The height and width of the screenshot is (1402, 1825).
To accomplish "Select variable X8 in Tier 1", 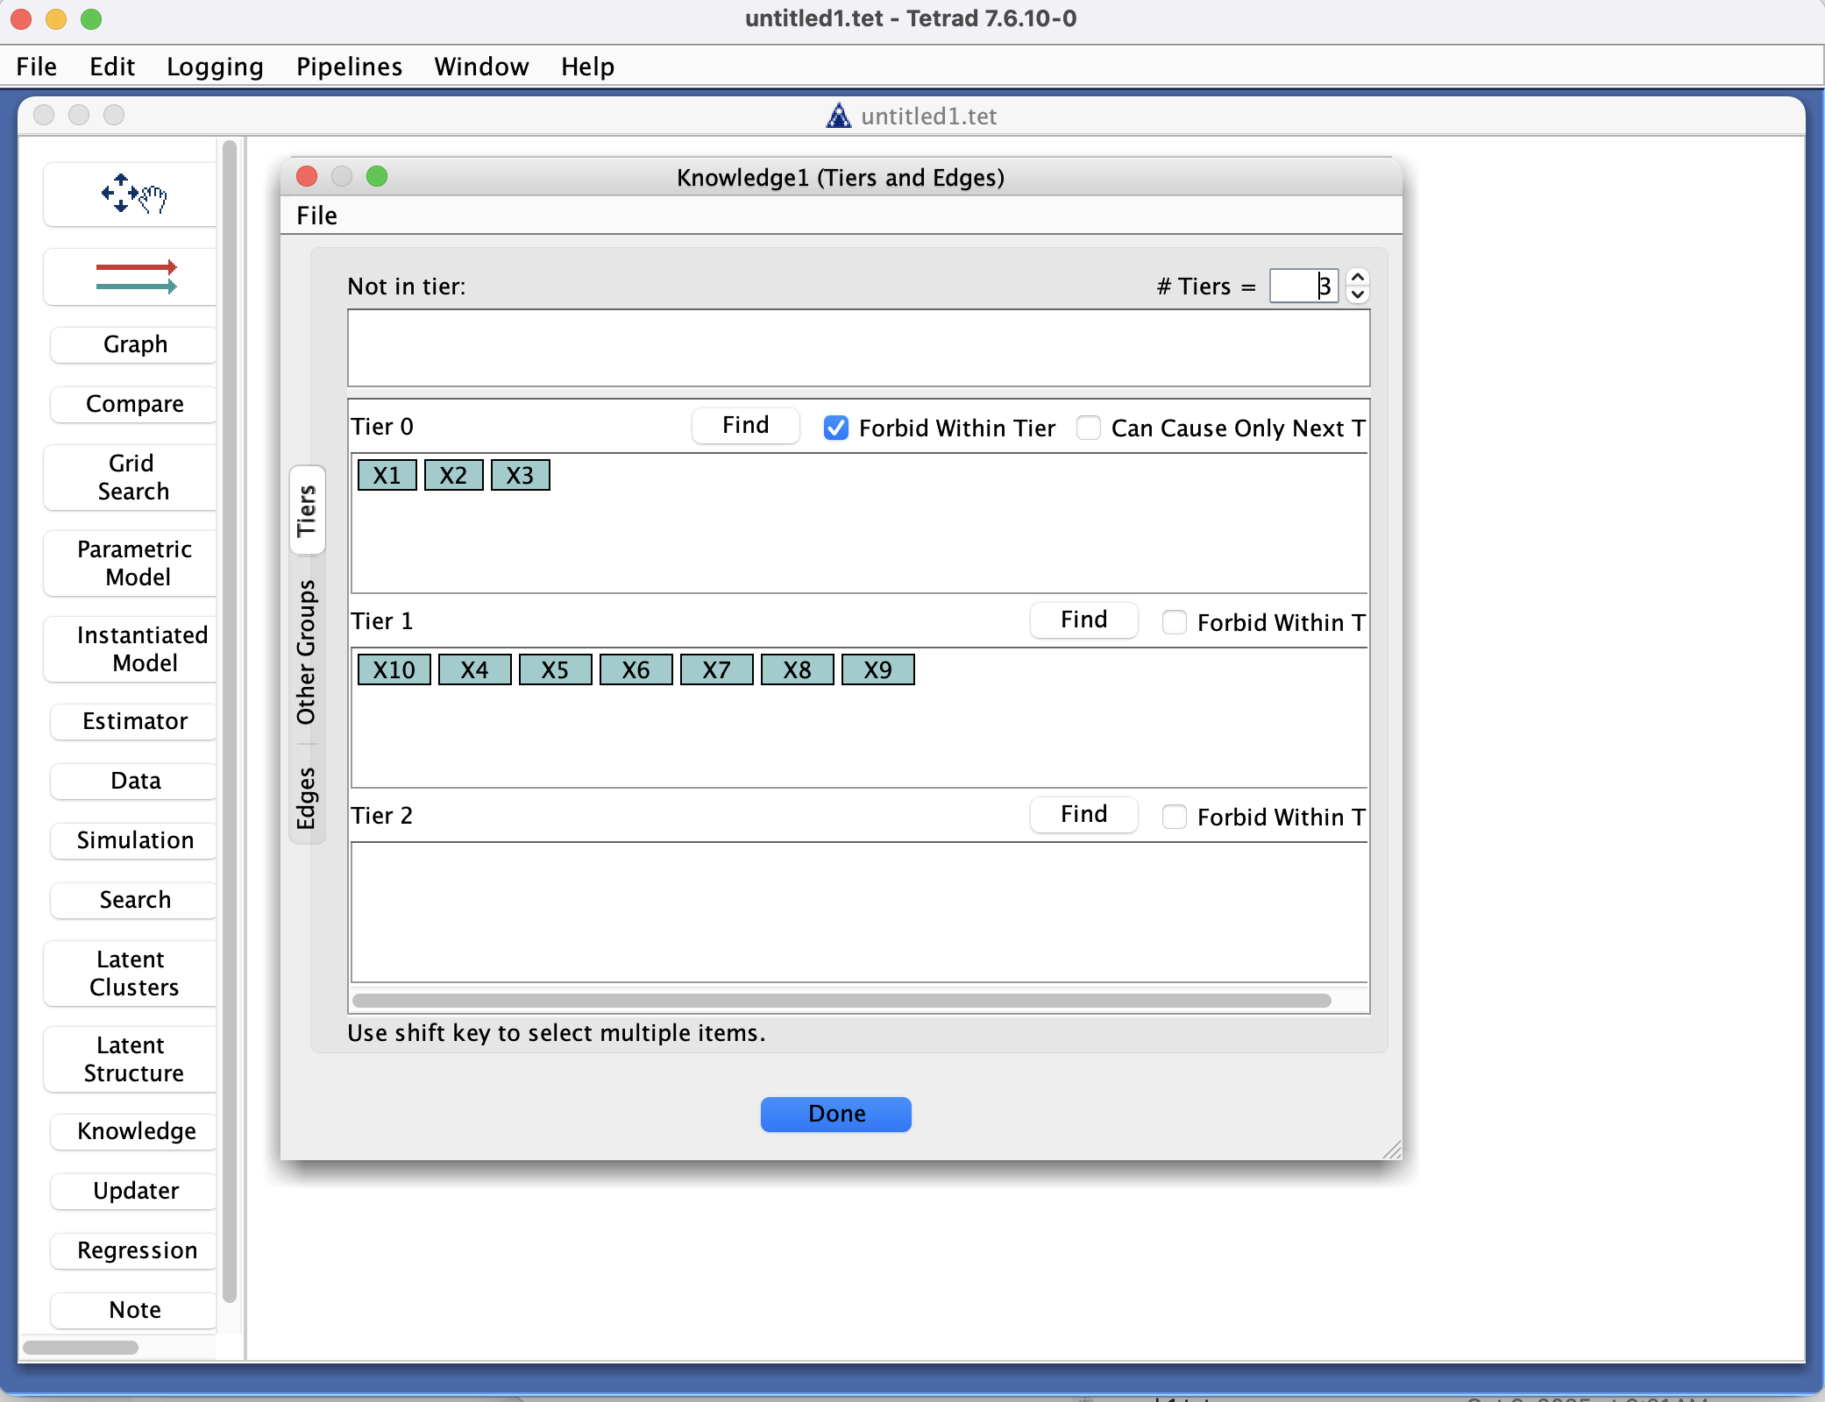I will click(798, 669).
